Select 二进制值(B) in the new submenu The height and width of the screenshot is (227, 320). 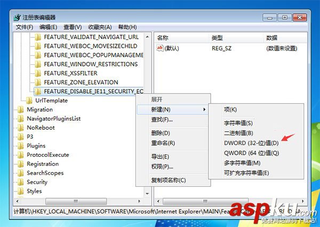tap(257, 133)
